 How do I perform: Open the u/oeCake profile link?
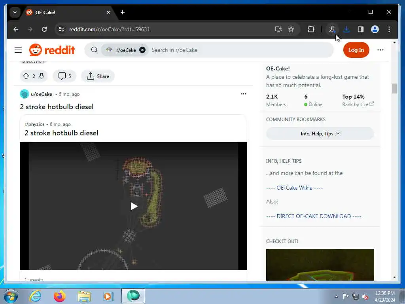[x=41, y=94]
